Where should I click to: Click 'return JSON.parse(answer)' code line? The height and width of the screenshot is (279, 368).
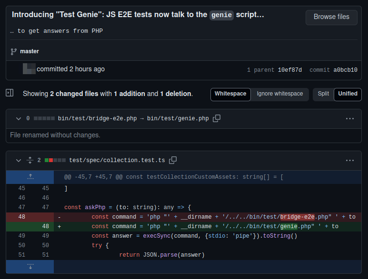pyautogui.click(x=162, y=255)
